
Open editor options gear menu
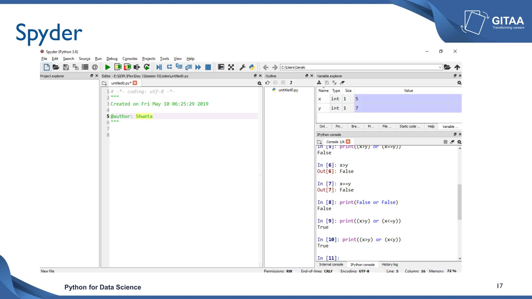click(x=259, y=83)
